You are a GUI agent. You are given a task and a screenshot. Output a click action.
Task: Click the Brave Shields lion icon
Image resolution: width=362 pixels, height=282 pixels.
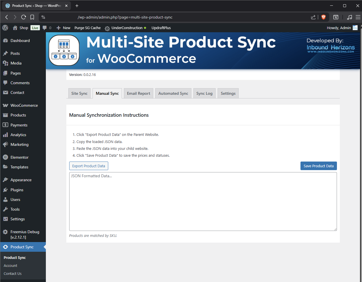click(x=323, y=17)
